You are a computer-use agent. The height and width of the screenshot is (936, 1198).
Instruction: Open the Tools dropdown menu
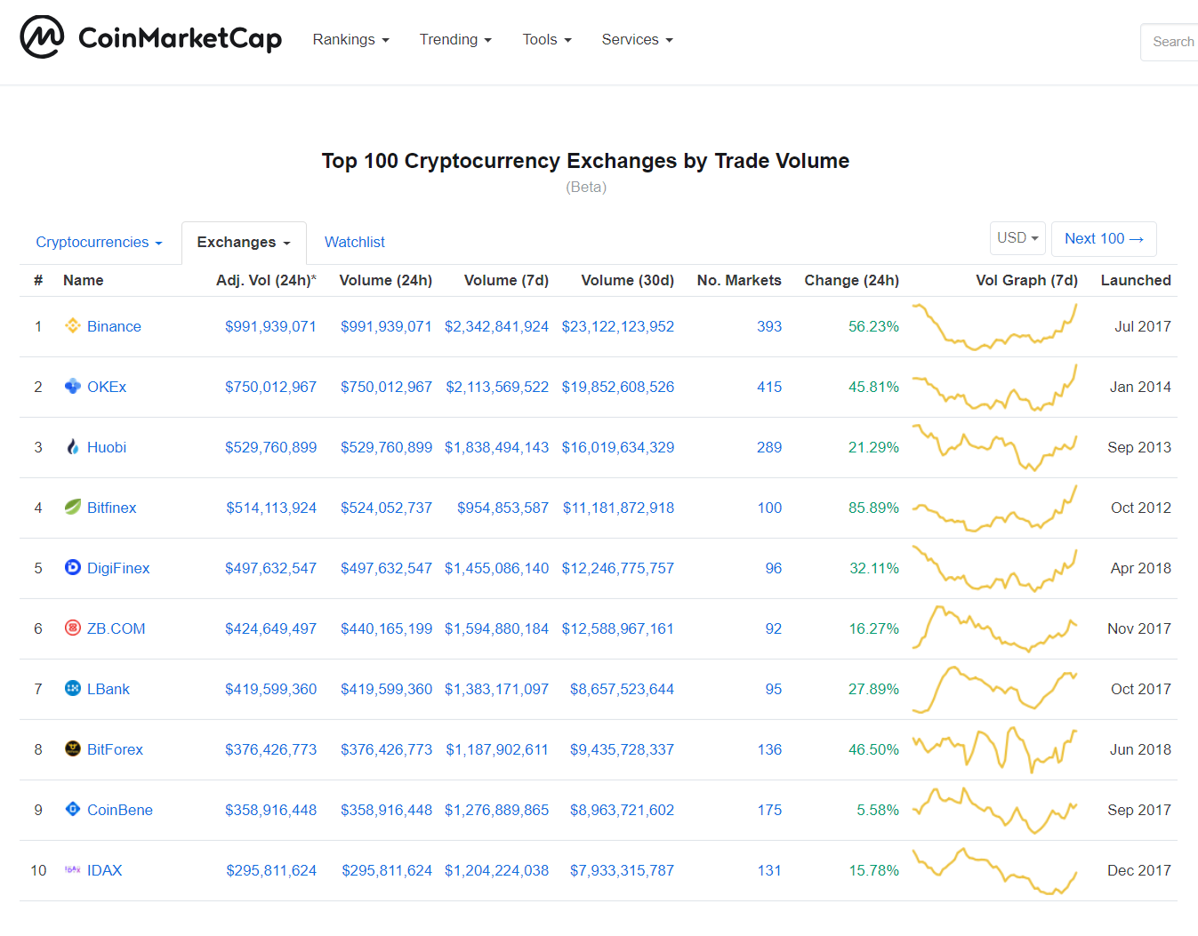[547, 40]
